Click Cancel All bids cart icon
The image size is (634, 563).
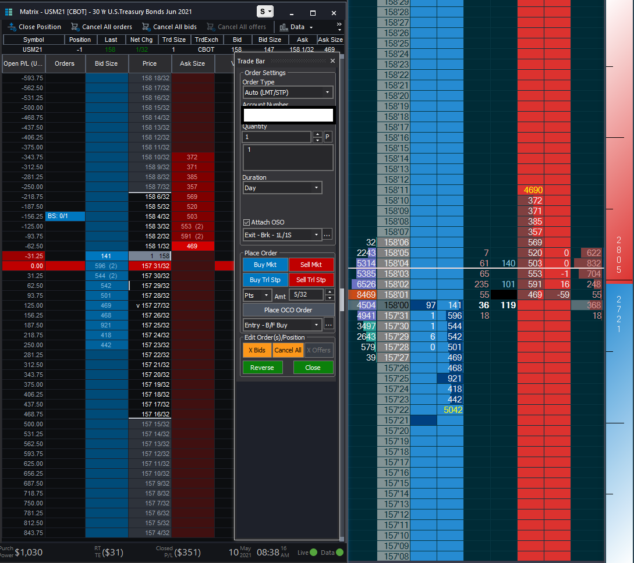(146, 27)
